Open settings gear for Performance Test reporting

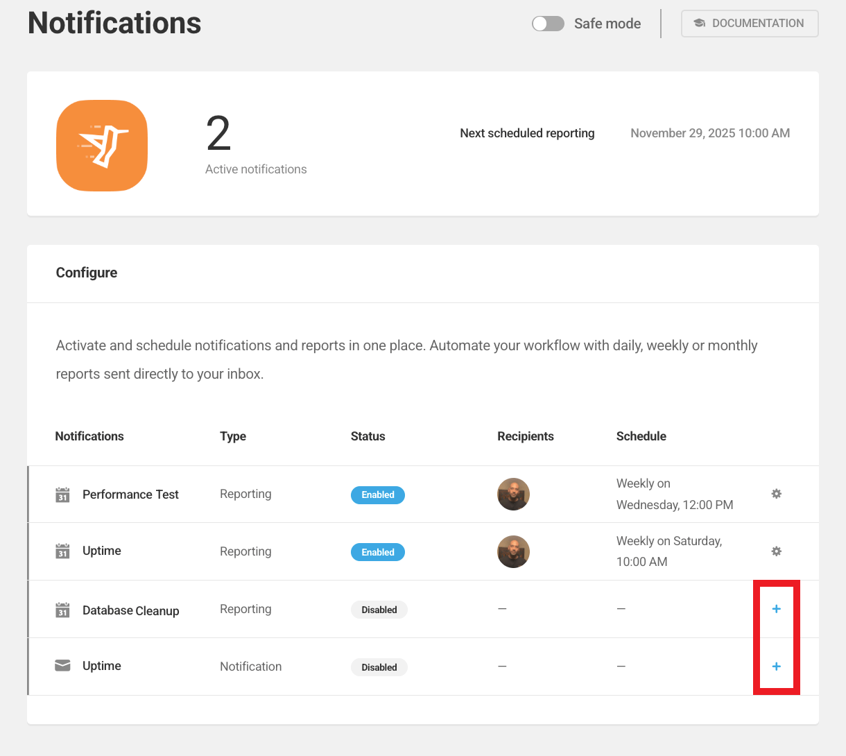[x=776, y=494]
